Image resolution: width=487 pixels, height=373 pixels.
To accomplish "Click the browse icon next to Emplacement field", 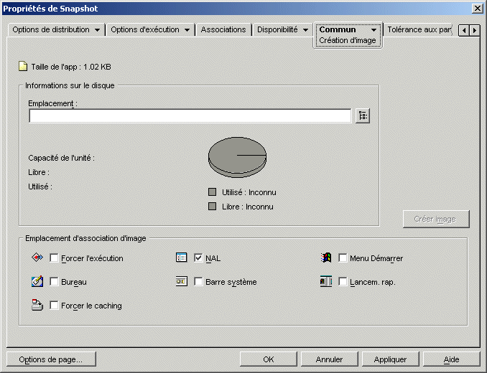I will point(363,116).
